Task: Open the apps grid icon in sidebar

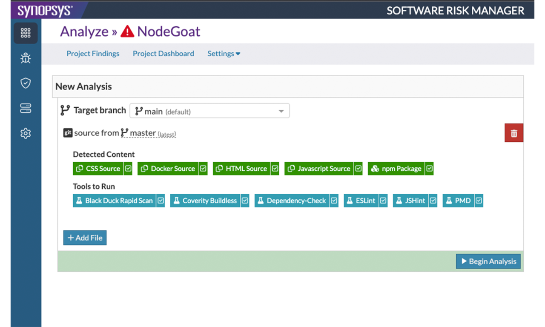Action: pyautogui.click(x=26, y=33)
